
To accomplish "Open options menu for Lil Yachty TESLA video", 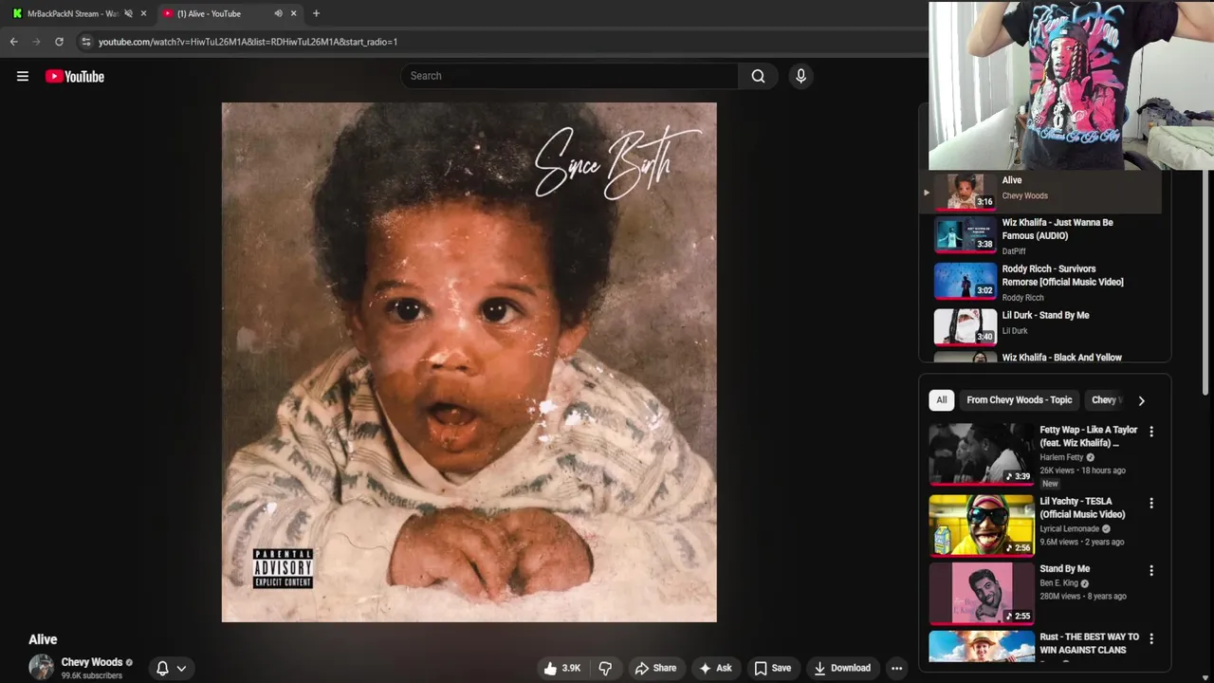I will click(x=1151, y=503).
